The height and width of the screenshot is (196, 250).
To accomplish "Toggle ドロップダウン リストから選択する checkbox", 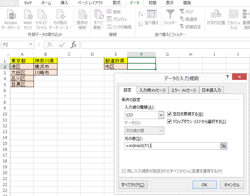I will [x=169, y=122].
